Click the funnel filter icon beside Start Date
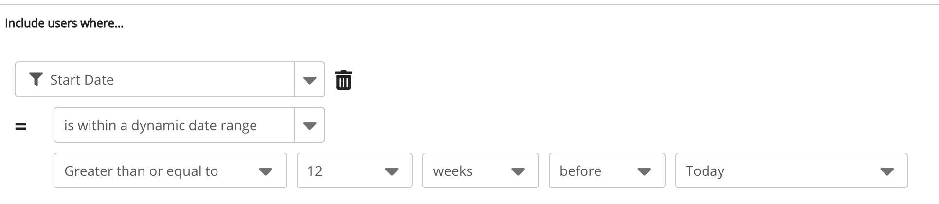Viewport: 939px width, 204px height. (36, 79)
